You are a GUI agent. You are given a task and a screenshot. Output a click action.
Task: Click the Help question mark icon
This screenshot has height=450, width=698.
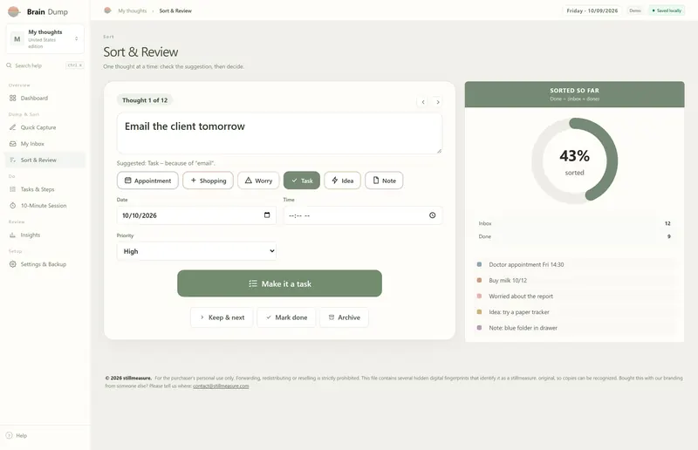pyautogui.click(x=9, y=435)
